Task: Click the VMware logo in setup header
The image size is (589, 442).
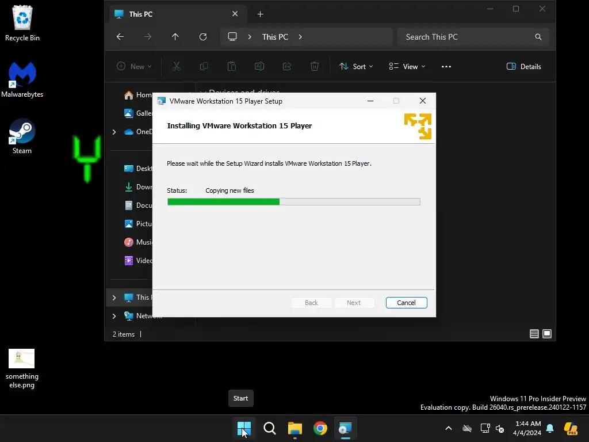Action: point(418,126)
